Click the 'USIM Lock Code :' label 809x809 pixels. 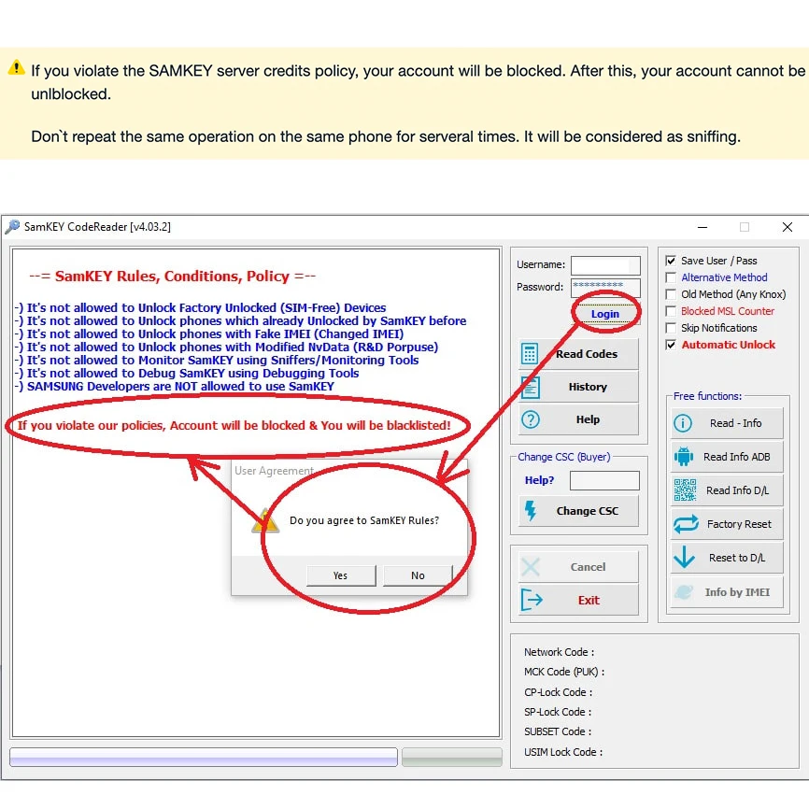click(x=563, y=752)
